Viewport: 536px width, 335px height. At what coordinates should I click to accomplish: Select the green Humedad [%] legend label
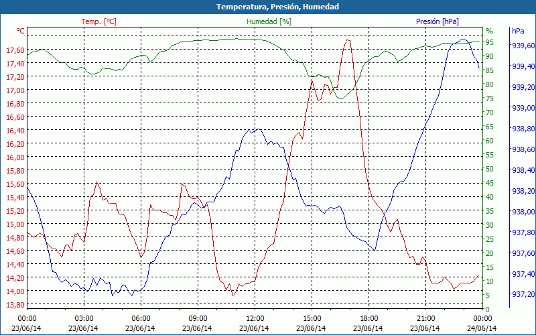click(x=269, y=21)
